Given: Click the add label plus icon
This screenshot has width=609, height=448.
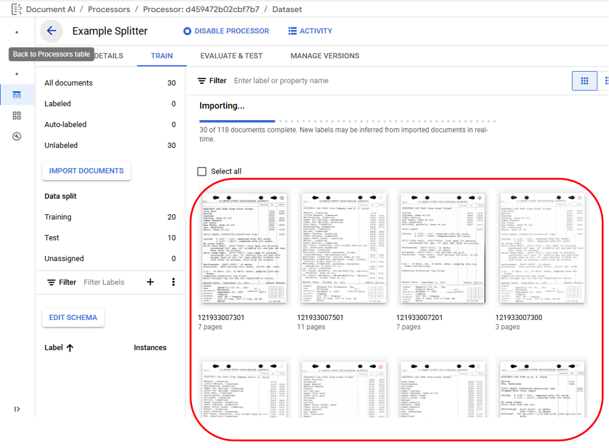Looking at the screenshot, I should [x=150, y=282].
